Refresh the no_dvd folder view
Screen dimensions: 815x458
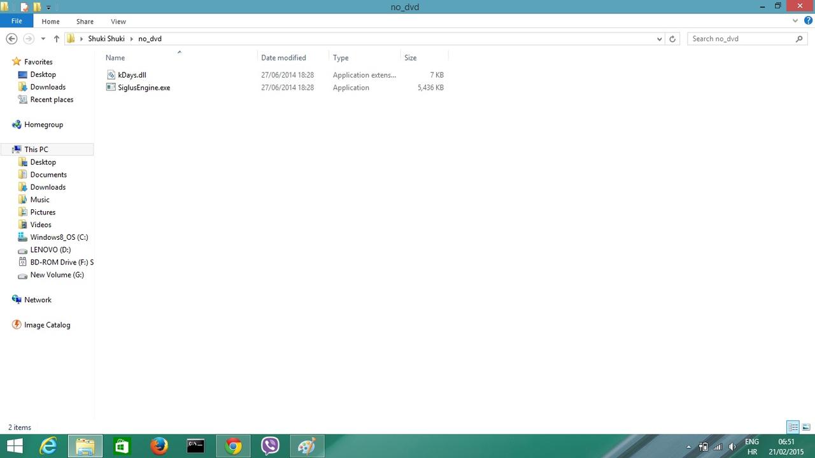pyautogui.click(x=672, y=39)
